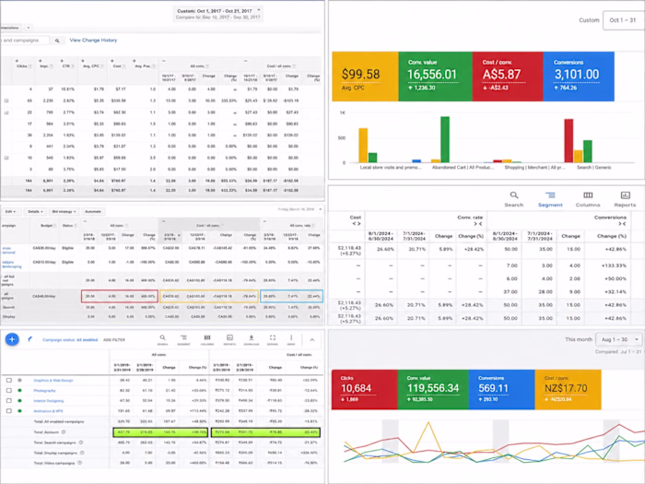The width and height of the screenshot is (645, 484).
Task: Click the Automate button
Action: point(93,211)
